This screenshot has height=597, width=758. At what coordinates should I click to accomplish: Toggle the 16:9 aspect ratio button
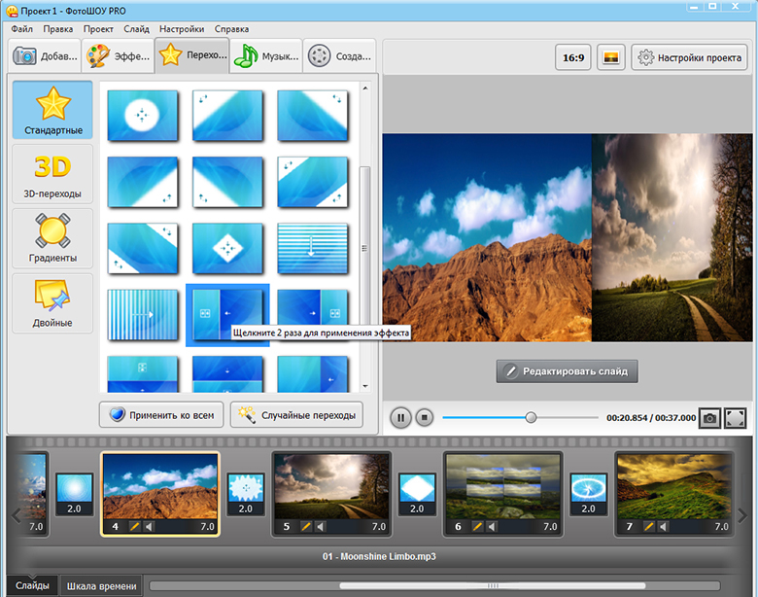[573, 57]
